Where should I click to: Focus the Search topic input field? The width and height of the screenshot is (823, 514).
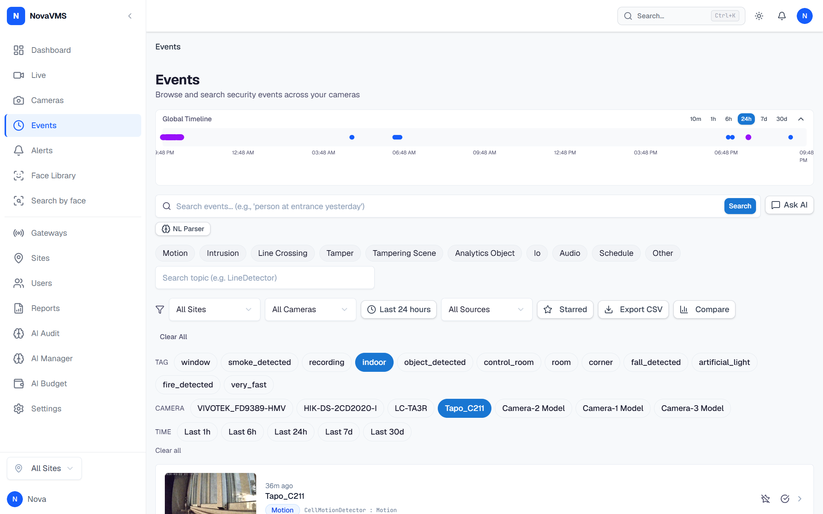pyautogui.click(x=265, y=278)
